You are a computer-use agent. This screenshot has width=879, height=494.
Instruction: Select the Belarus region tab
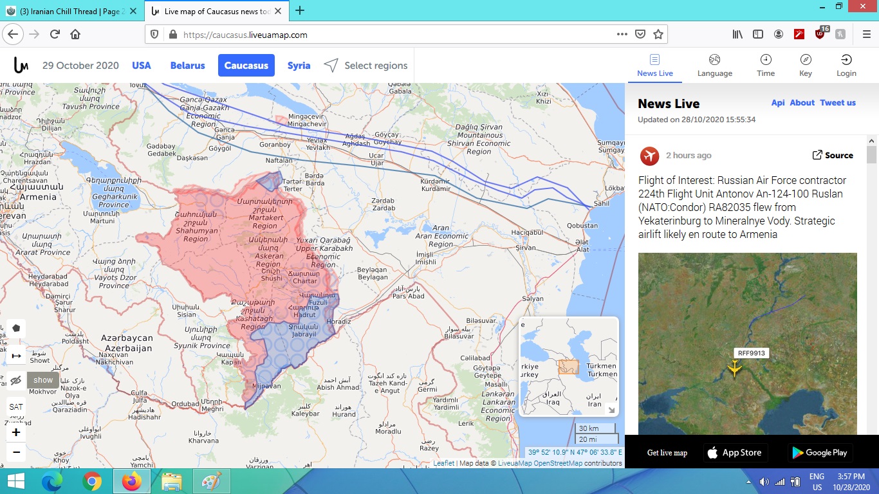click(x=187, y=66)
